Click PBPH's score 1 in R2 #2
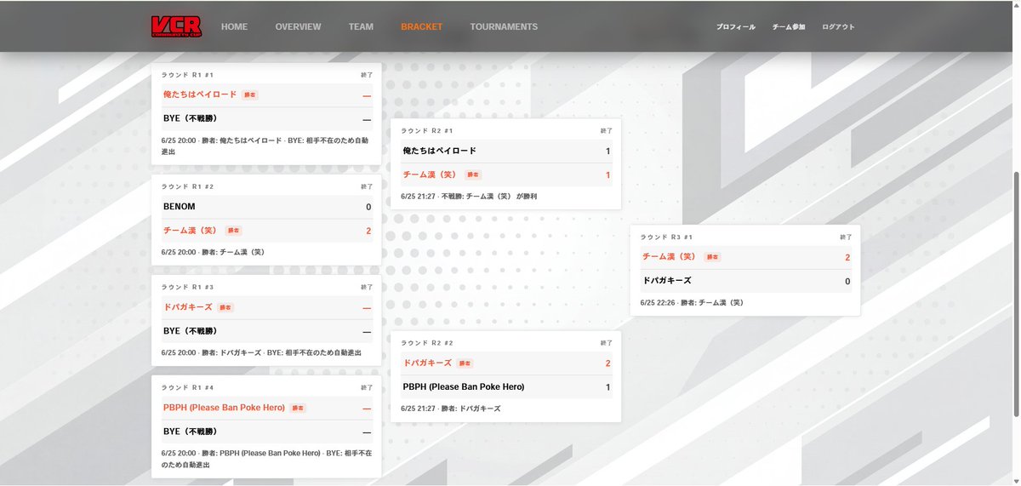Image resolution: width=1021 pixels, height=486 pixels. pyautogui.click(x=608, y=387)
